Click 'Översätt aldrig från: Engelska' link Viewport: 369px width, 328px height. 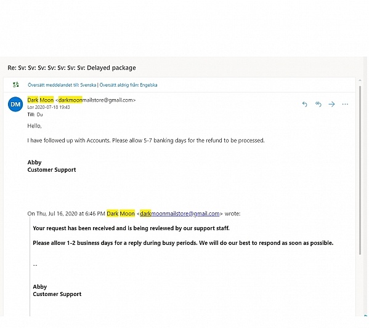tap(128, 85)
